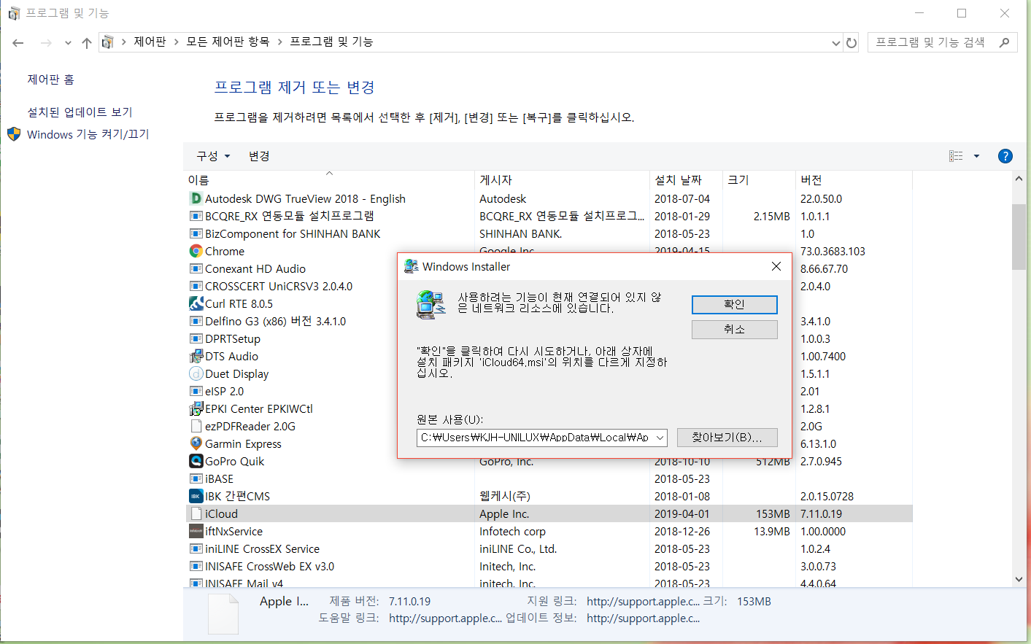Click the iftNxService icon
Image resolution: width=1031 pixels, height=644 pixels.
(x=196, y=531)
